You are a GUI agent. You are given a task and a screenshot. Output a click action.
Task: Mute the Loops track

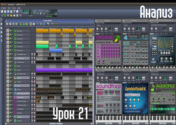point(10,66)
